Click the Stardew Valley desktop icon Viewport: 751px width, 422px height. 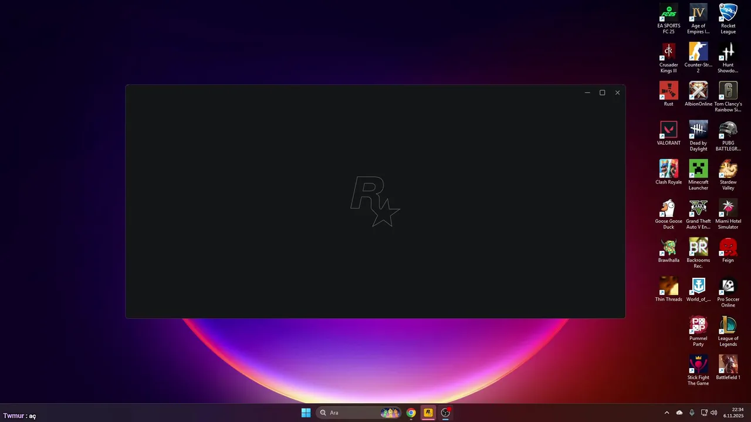coord(728,175)
